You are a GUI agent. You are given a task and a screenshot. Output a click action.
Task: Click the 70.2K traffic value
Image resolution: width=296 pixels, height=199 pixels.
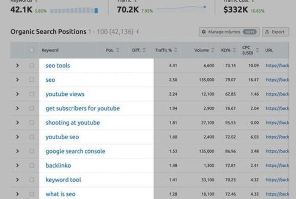click(x=128, y=10)
